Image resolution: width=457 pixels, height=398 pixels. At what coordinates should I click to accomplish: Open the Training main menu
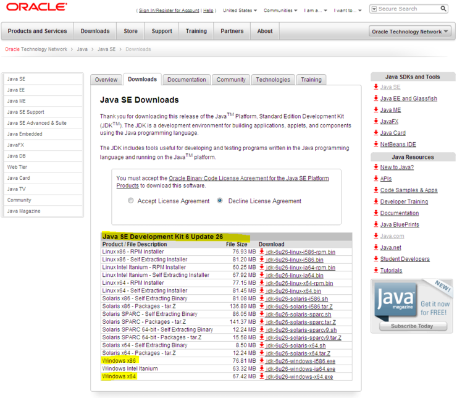(196, 31)
